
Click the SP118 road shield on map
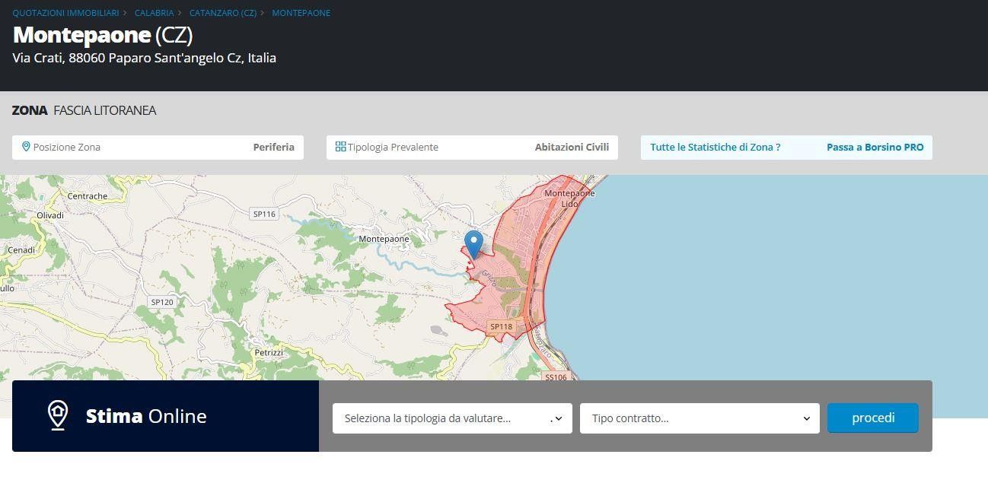501,327
